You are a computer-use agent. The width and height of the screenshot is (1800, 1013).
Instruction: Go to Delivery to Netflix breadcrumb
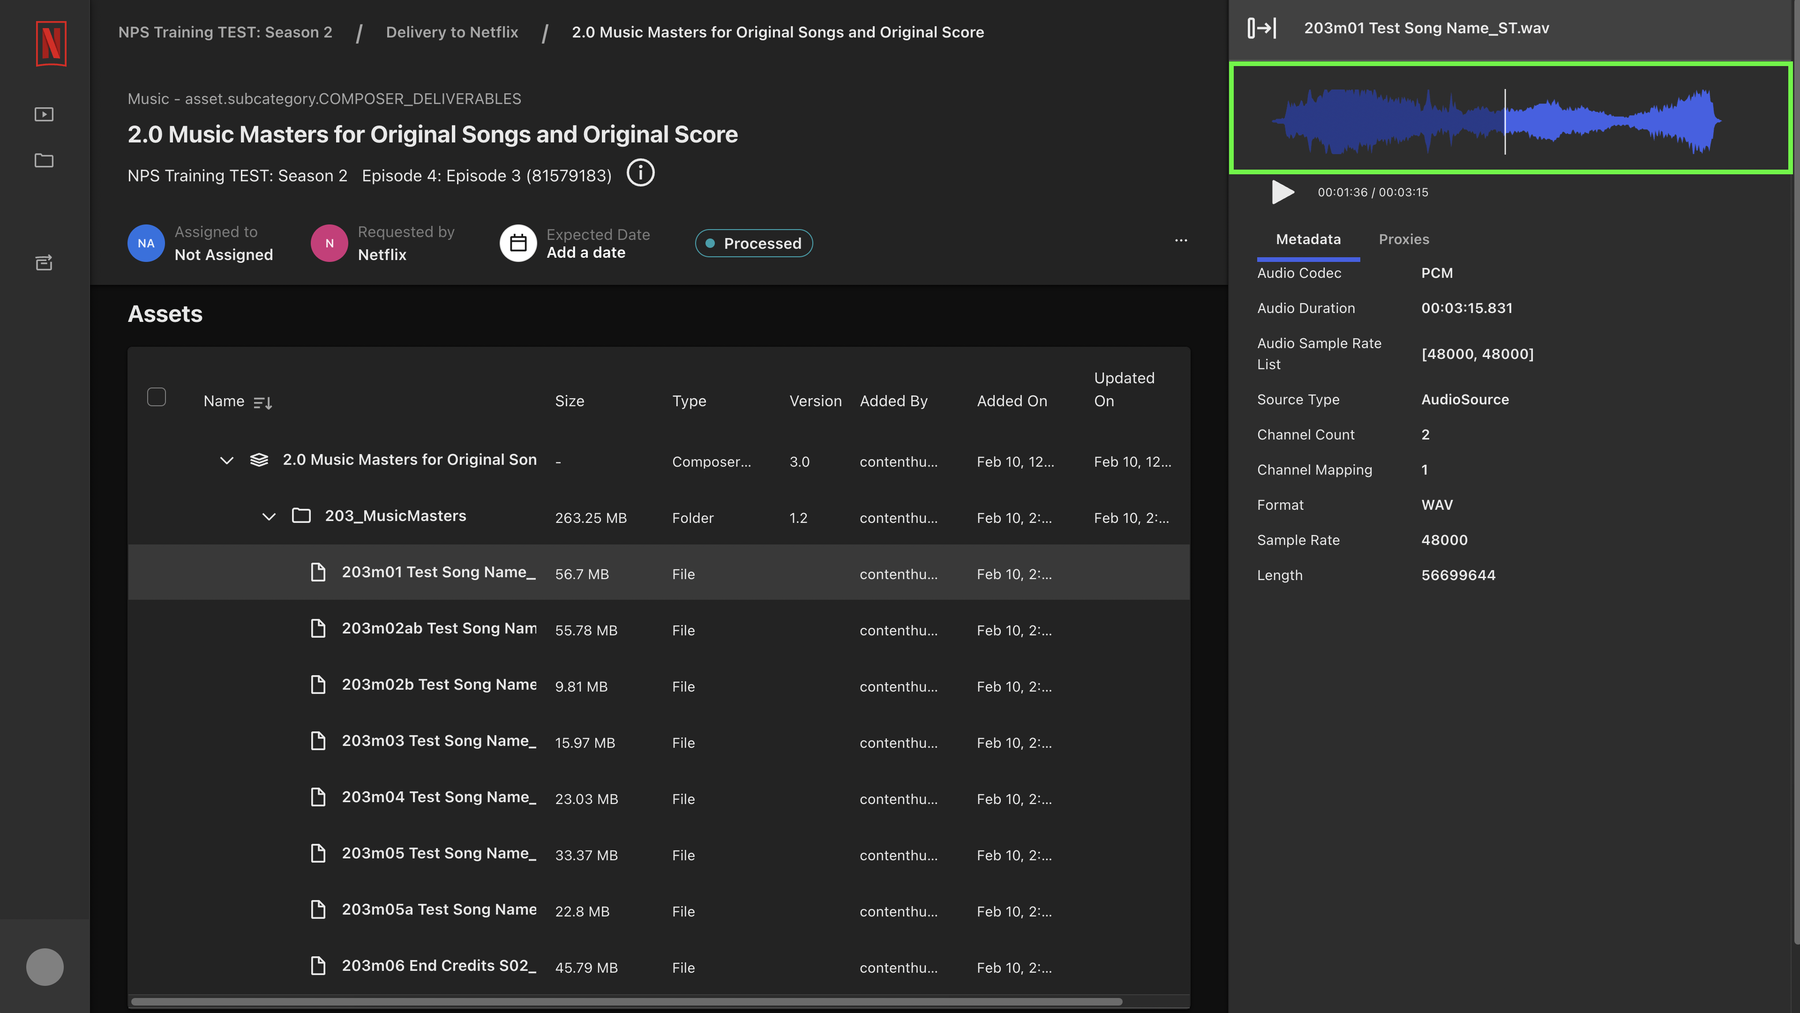[x=452, y=32]
